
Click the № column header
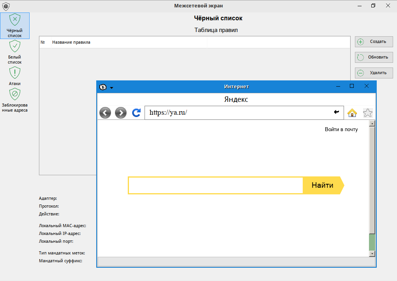click(x=45, y=43)
